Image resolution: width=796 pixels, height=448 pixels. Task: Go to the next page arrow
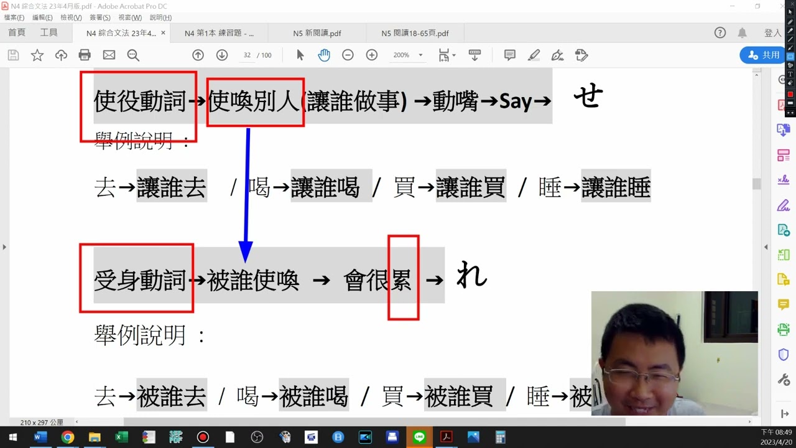tap(222, 55)
